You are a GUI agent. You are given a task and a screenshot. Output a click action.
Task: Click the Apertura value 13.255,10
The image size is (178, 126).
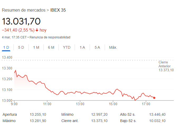pyautogui.click(x=38, y=114)
